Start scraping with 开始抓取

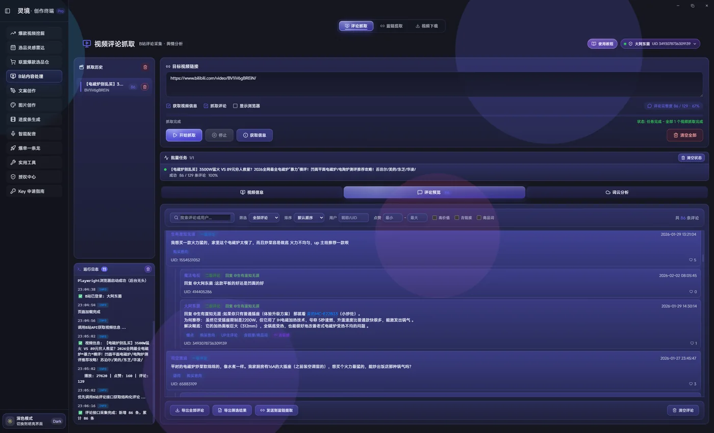pos(184,135)
